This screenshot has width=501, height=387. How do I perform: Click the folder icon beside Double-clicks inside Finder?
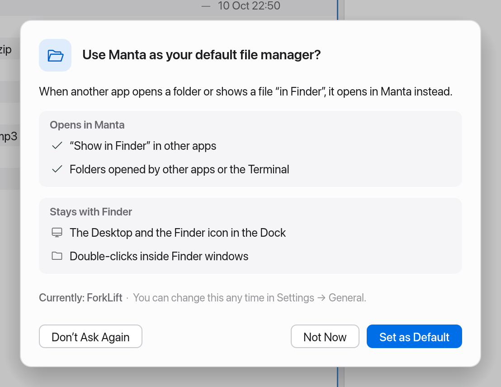[57, 256]
